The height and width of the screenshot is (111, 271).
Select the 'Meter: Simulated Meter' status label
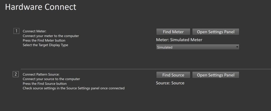pos(179,40)
